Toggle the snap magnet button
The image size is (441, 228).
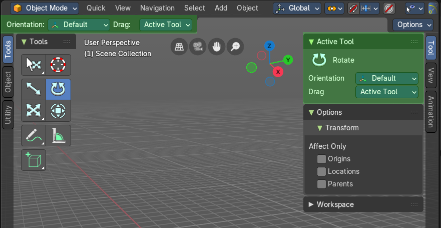click(x=353, y=8)
